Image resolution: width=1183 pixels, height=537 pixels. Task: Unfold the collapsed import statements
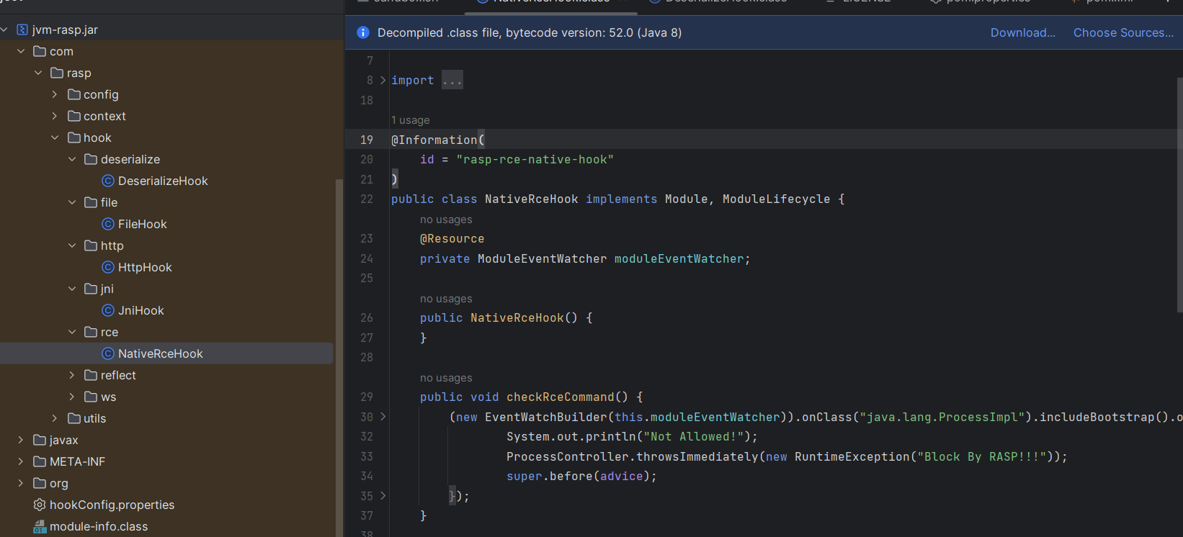pos(383,81)
